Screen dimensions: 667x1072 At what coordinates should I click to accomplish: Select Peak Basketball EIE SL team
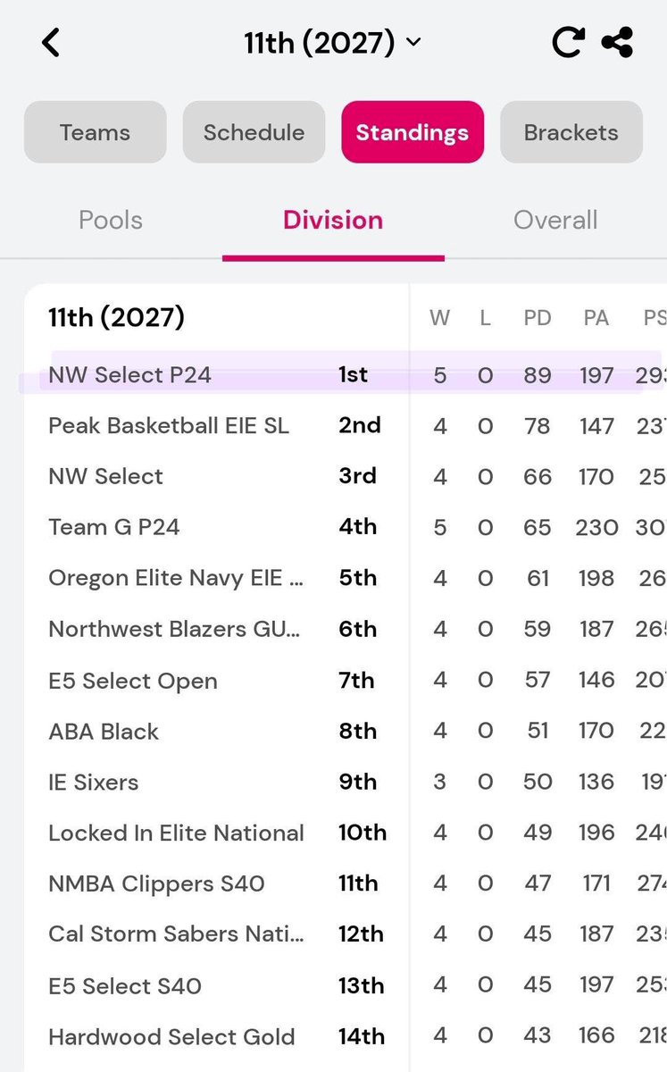tap(346, 425)
